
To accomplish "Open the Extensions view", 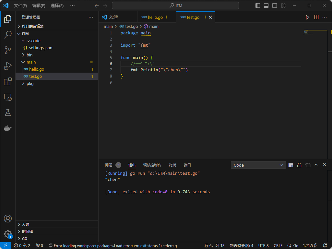I will tap(8, 82).
